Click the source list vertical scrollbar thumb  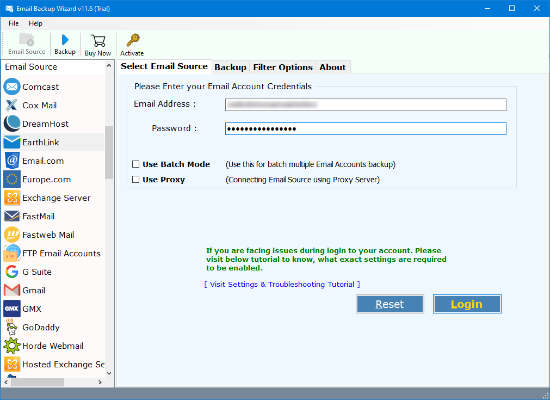(x=109, y=152)
